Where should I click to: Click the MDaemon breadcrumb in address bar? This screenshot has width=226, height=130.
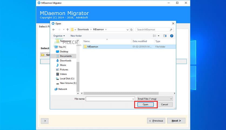[x=98, y=30]
